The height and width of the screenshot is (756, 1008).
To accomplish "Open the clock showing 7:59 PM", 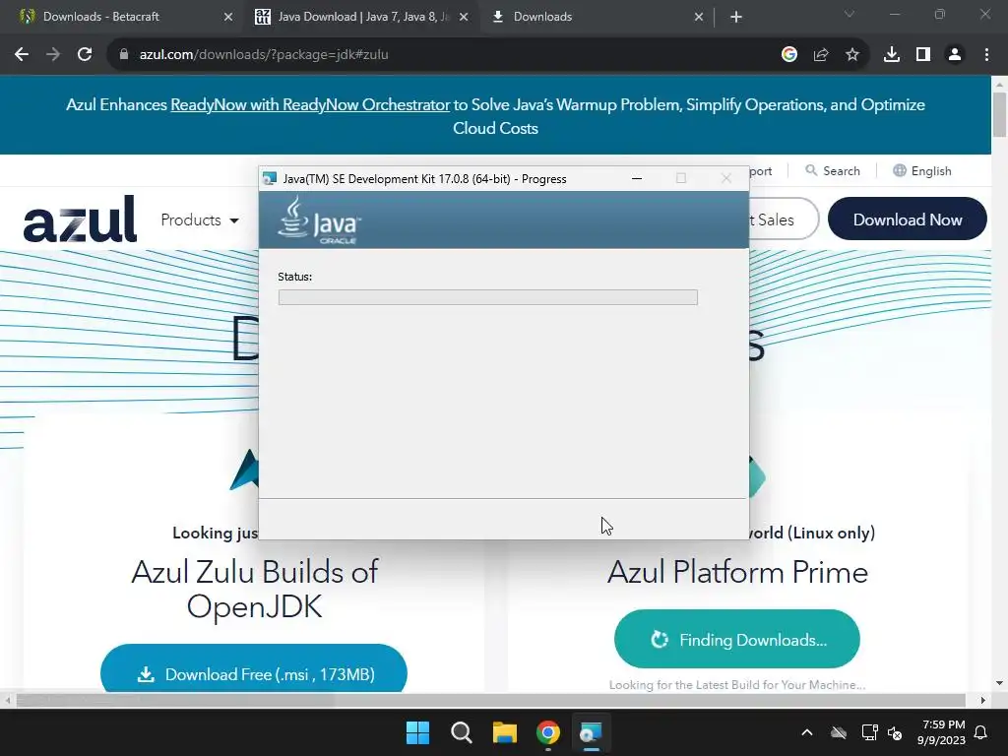I will 941,732.
